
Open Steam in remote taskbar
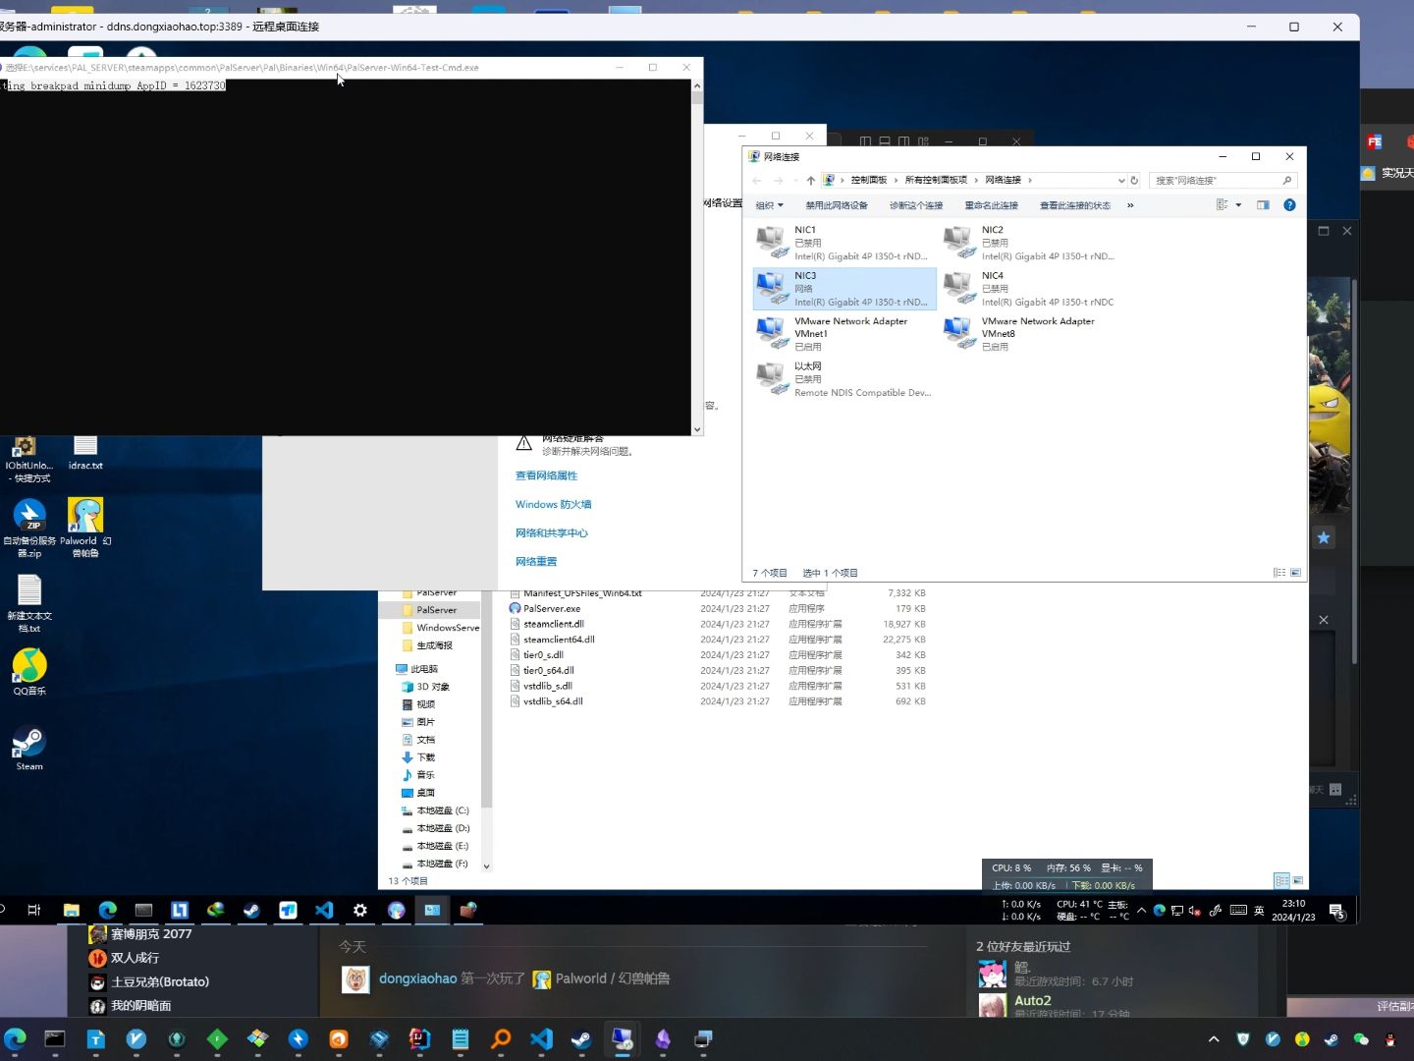tap(251, 910)
